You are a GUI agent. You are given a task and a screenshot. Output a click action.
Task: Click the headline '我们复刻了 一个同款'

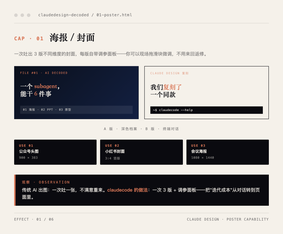click(166, 91)
